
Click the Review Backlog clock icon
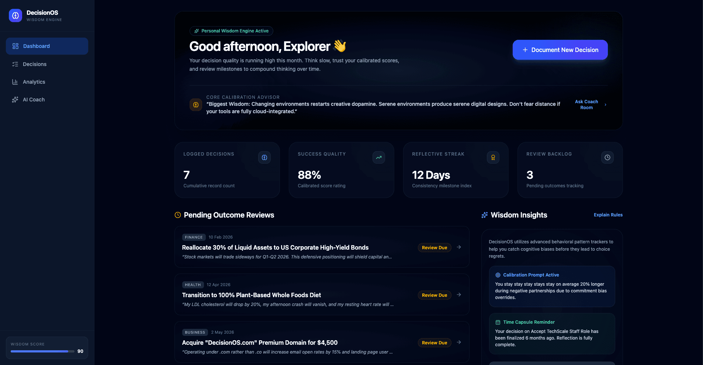(x=607, y=157)
